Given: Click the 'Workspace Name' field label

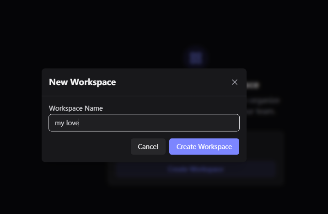Looking at the screenshot, I should pyautogui.click(x=76, y=108).
